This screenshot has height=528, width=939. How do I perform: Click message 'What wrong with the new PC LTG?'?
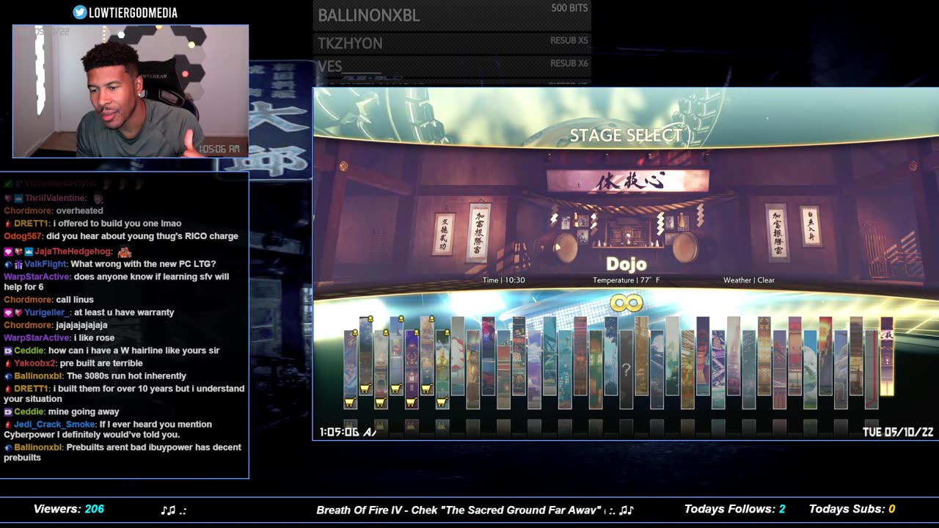[143, 264]
